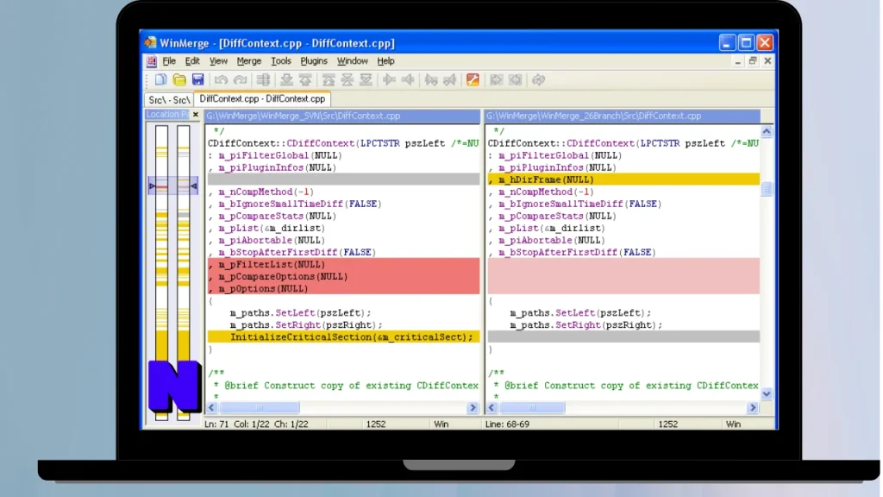
Task: Click the copy all to right icon
Action: [x=496, y=80]
